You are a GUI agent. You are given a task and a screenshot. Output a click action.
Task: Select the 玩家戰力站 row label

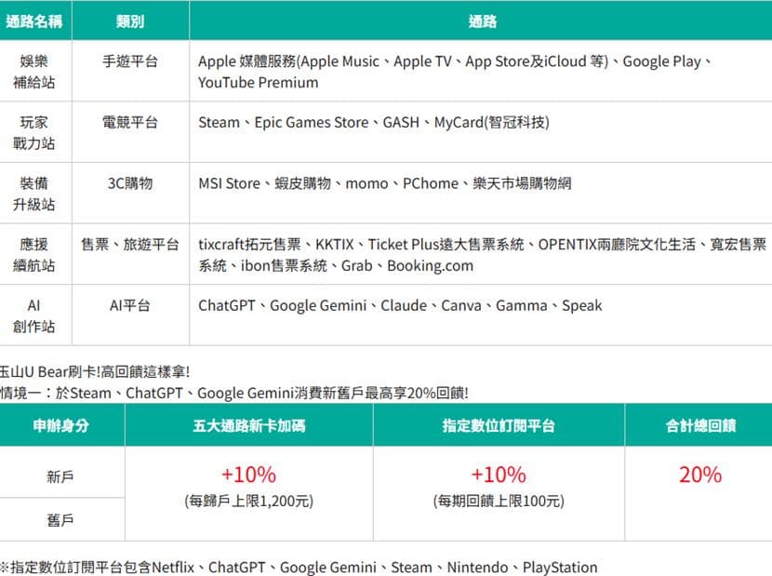[x=34, y=132]
